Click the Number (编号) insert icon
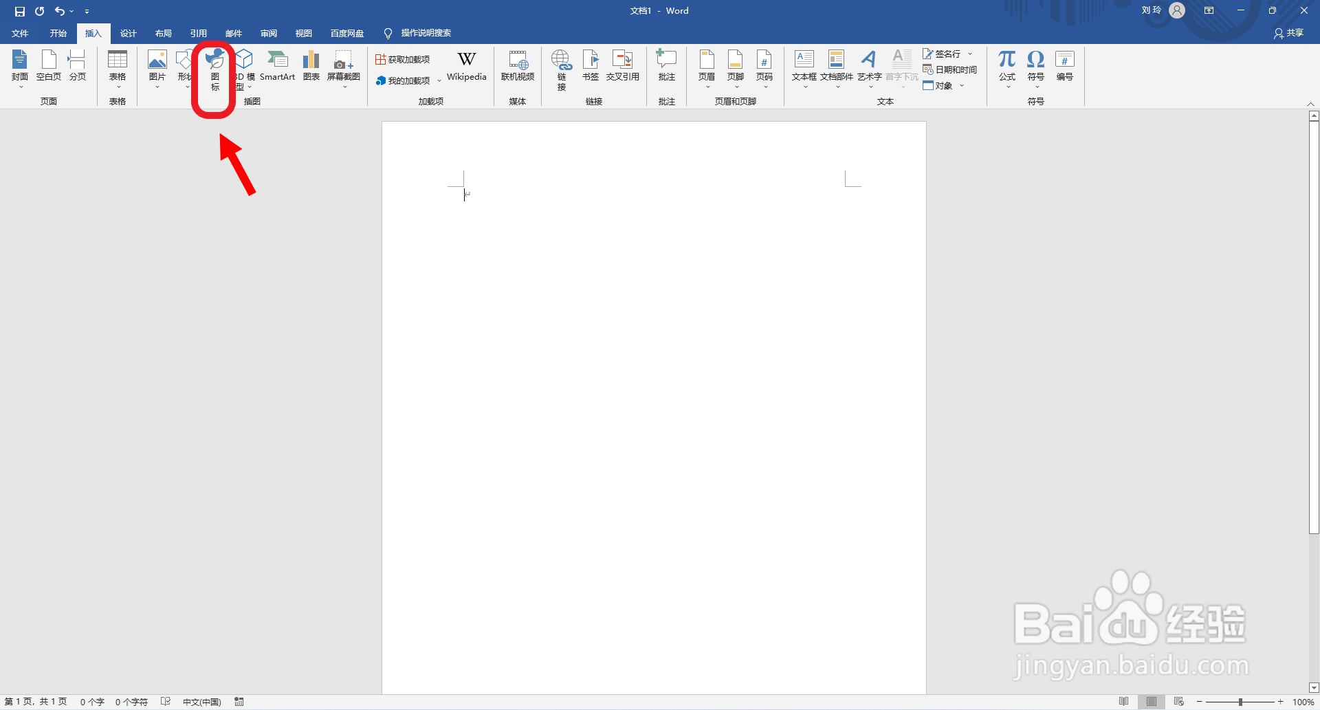This screenshot has width=1320, height=710. (1065, 66)
